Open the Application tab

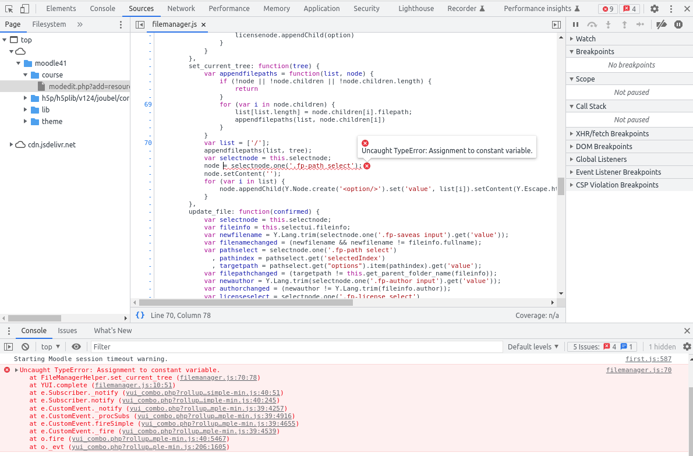321,8
